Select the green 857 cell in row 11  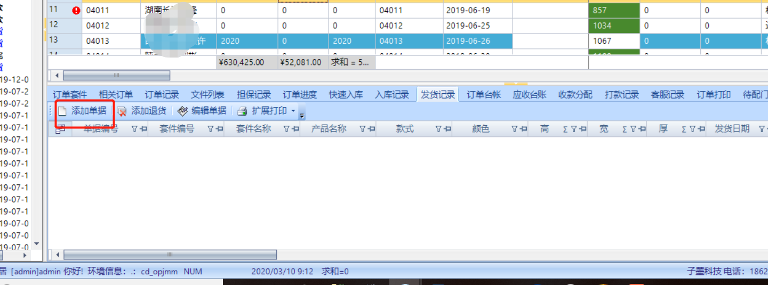613,10
